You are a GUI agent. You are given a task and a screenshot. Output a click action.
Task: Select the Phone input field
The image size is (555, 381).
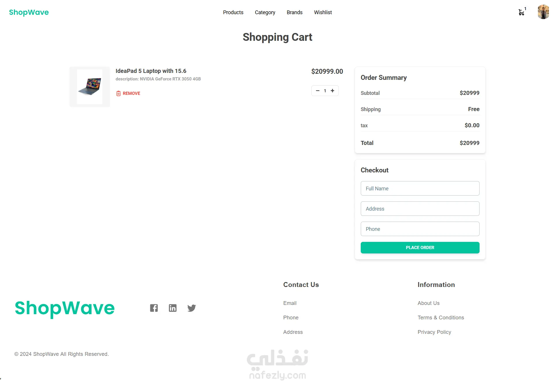pyautogui.click(x=420, y=229)
